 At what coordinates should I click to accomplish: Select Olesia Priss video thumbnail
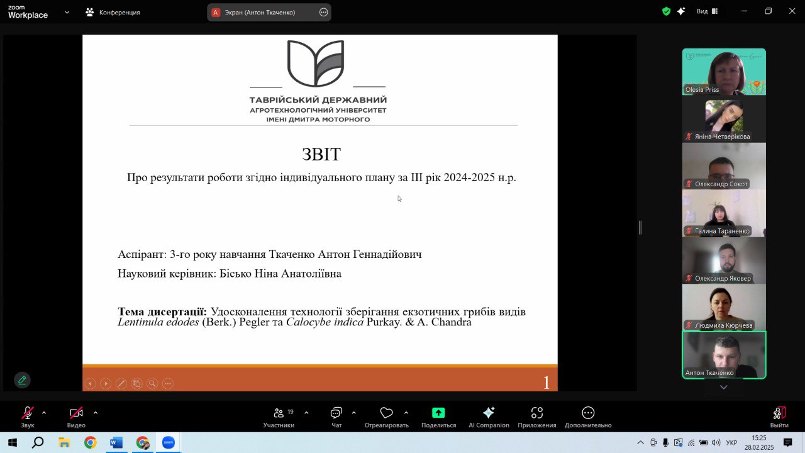click(724, 72)
